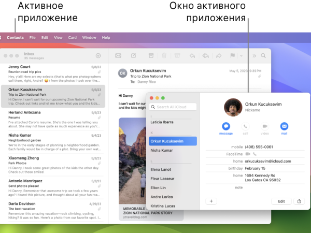311x233 pixels.
Task: Select Nisha Kumar in contacts list
Action: [162, 150]
